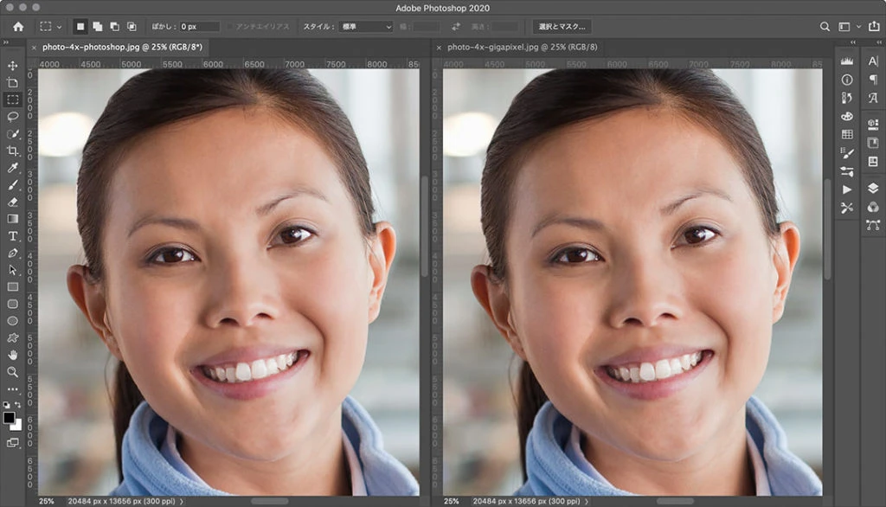
Task: Expand the marquee tool preset picker arrow
Action: (59, 28)
